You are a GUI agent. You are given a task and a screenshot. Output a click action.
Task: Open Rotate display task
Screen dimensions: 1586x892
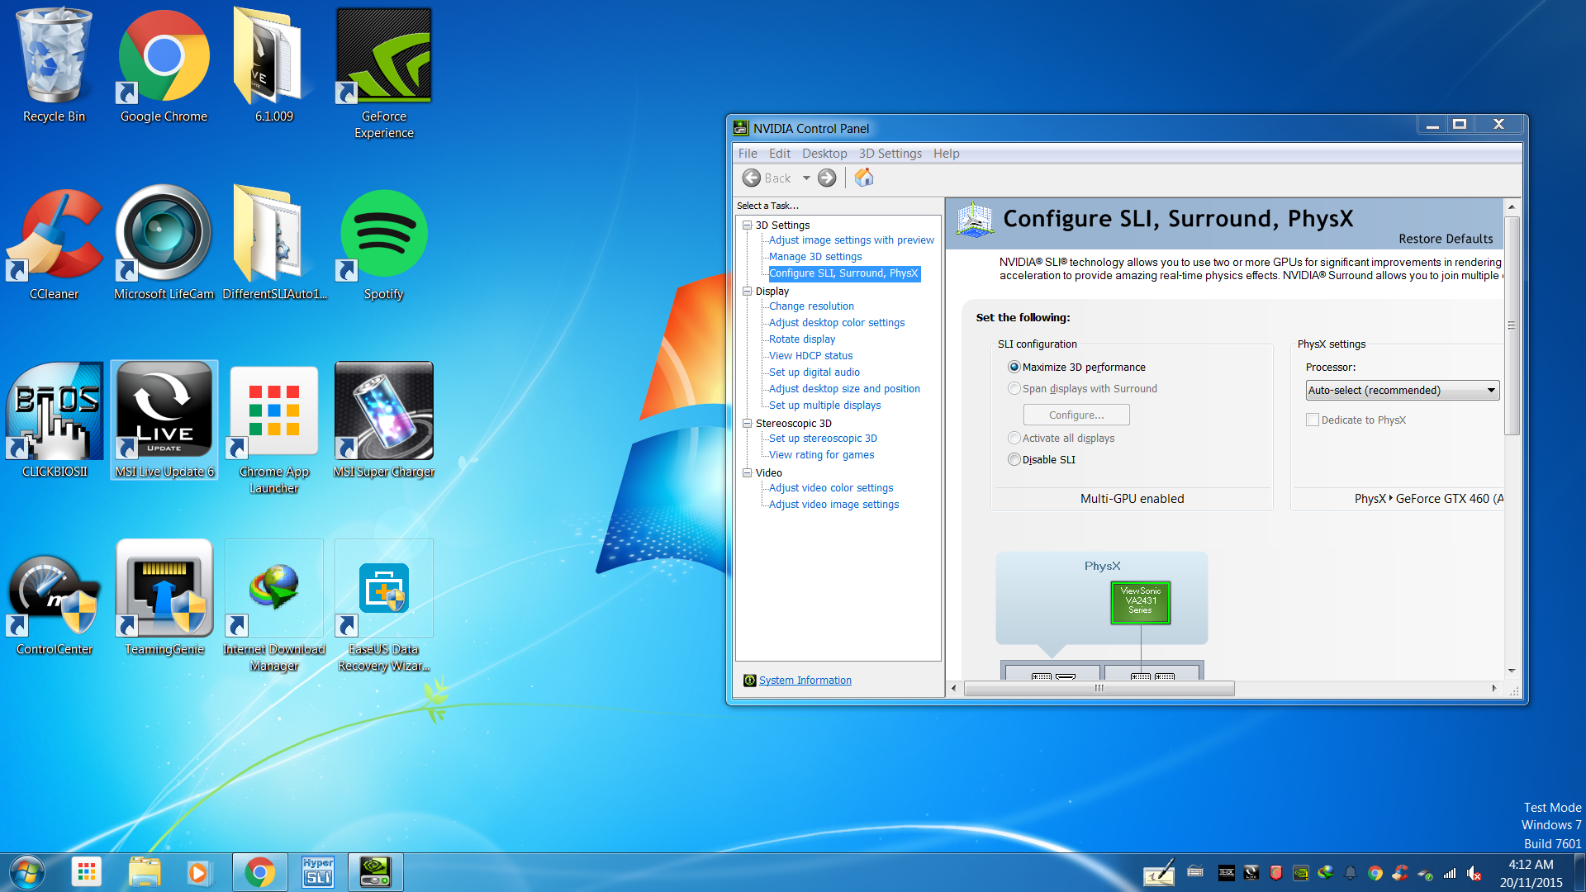pyautogui.click(x=802, y=339)
